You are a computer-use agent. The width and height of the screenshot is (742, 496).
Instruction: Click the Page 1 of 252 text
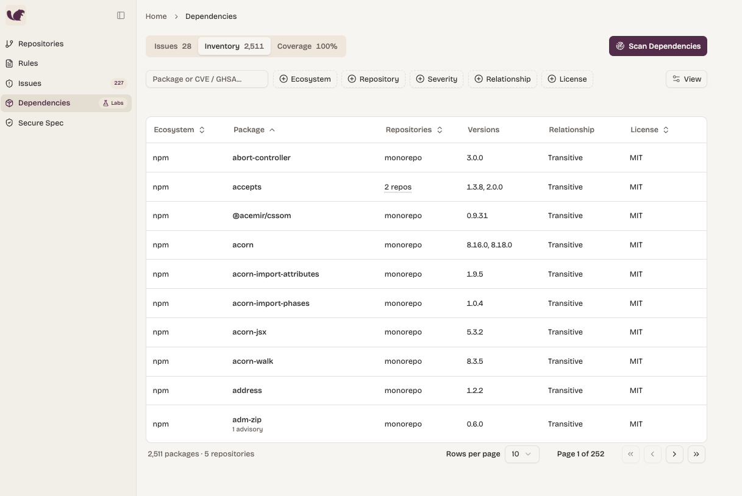coord(580,454)
